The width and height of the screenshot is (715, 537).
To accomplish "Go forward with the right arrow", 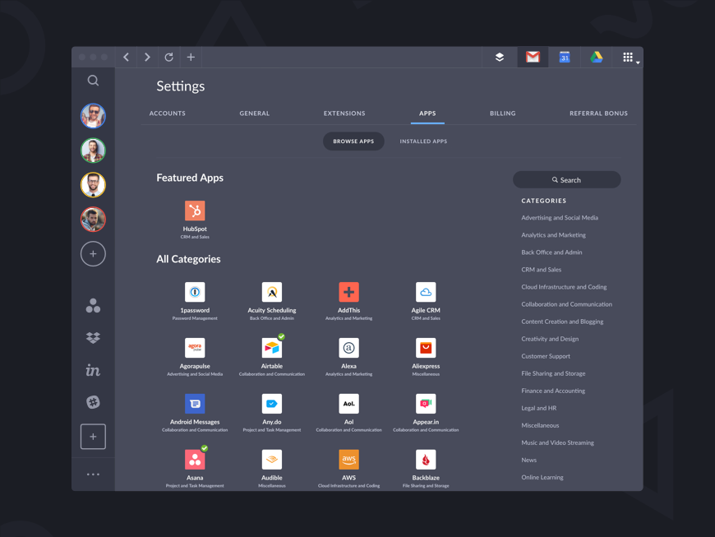I will tap(147, 57).
